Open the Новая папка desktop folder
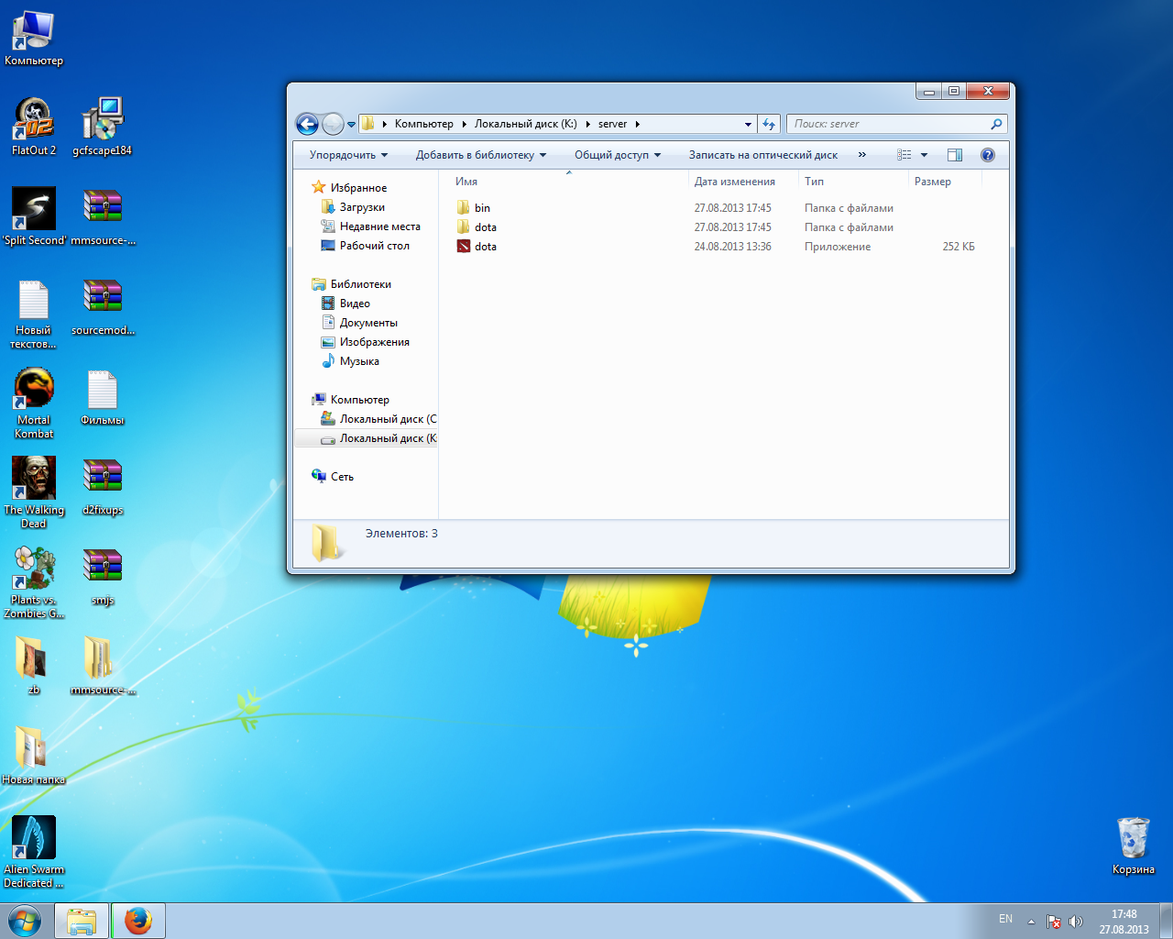 (x=34, y=756)
